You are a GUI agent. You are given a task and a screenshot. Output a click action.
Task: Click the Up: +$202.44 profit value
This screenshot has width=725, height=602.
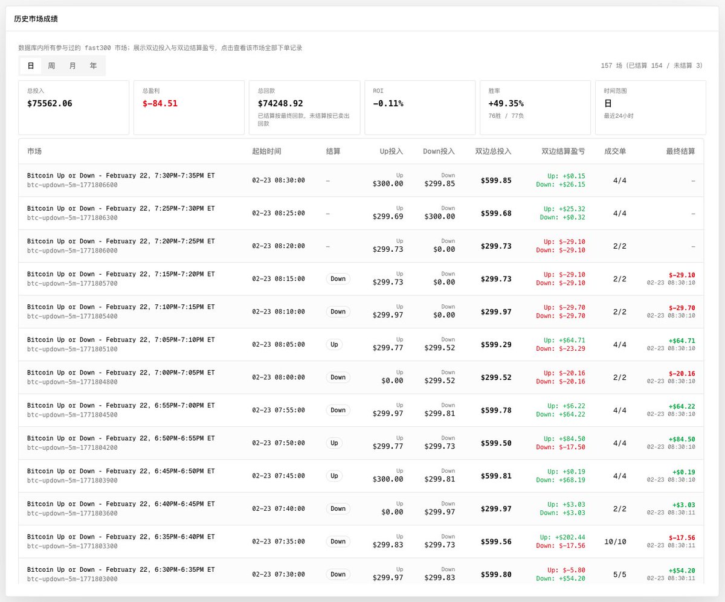click(562, 537)
